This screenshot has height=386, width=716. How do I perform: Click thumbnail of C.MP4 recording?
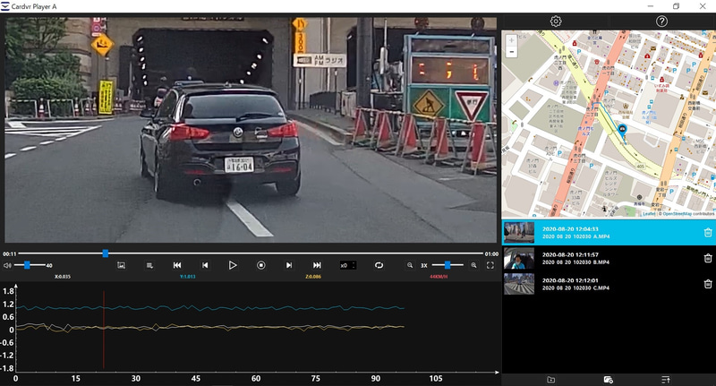point(519,284)
